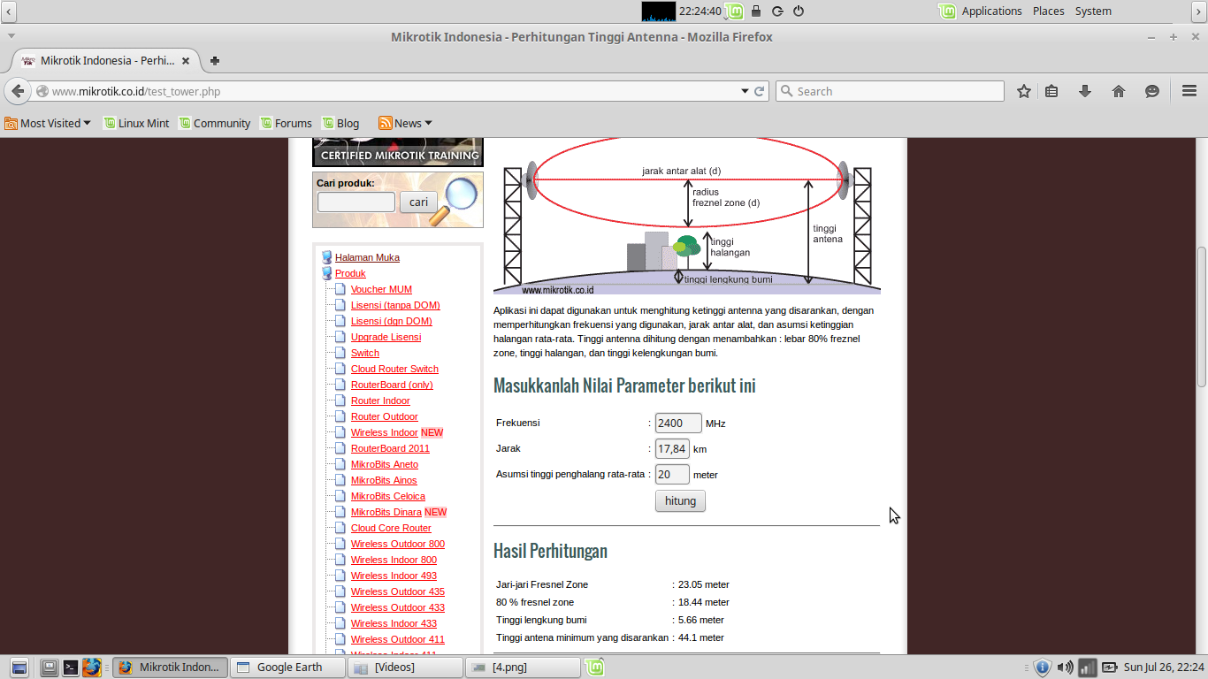Click the Firefox Search box

[890, 91]
